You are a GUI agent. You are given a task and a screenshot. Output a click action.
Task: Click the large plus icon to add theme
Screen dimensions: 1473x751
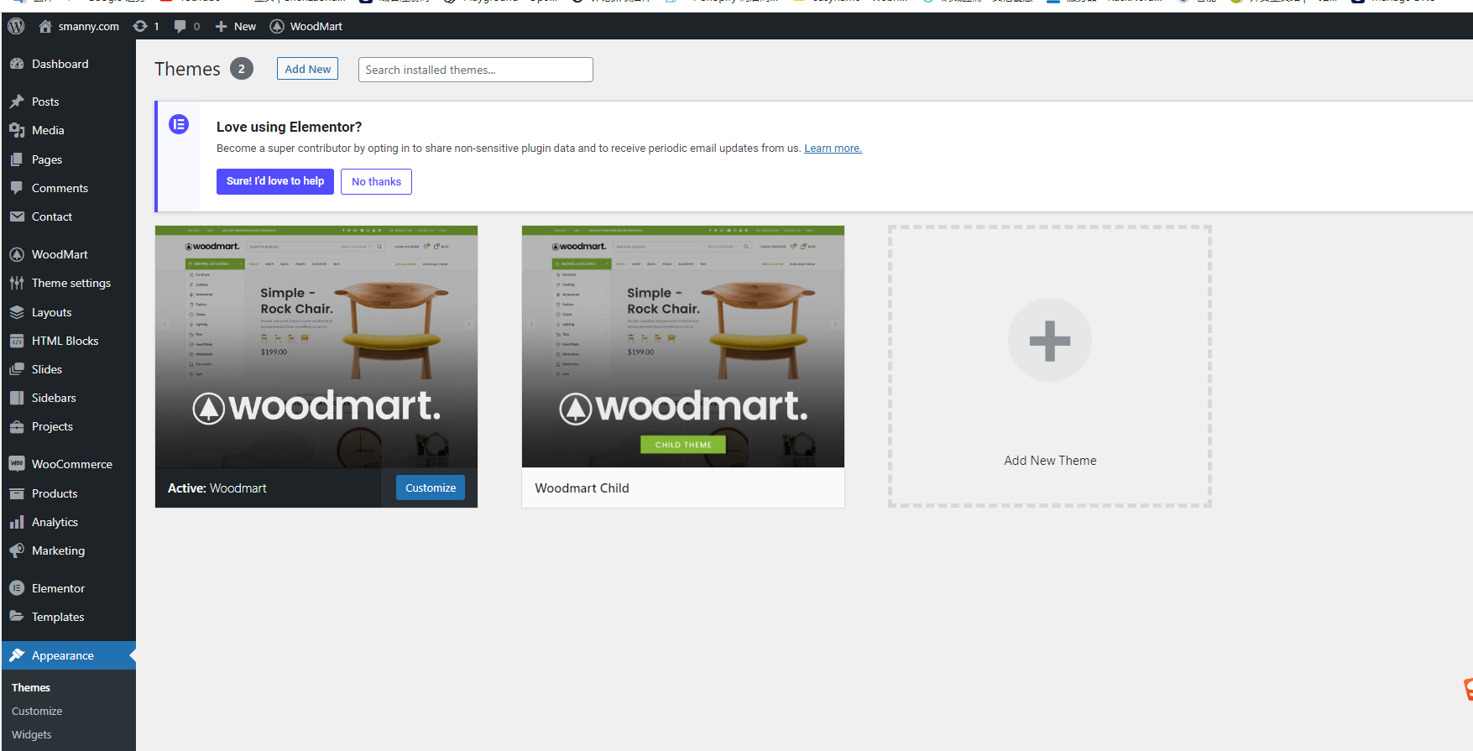click(1050, 340)
